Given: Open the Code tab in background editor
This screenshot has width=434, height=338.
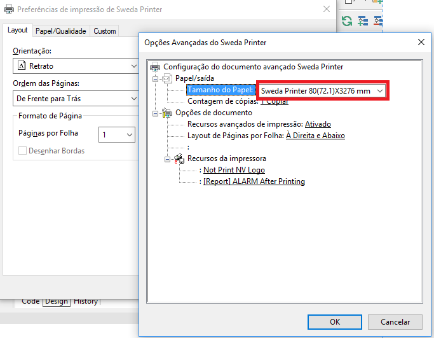Looking at the screenshot, I should [31, 302].
